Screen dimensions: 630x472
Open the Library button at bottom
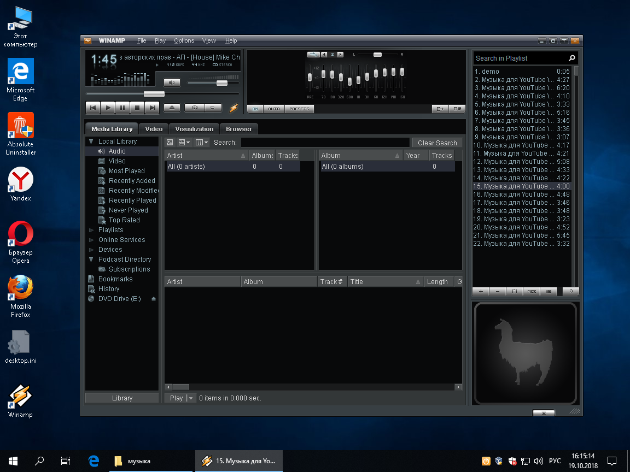[x=122, y=398]
